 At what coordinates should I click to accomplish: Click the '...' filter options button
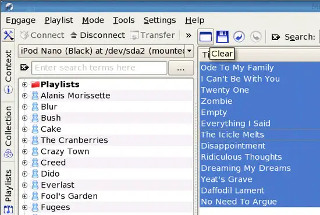181,68
